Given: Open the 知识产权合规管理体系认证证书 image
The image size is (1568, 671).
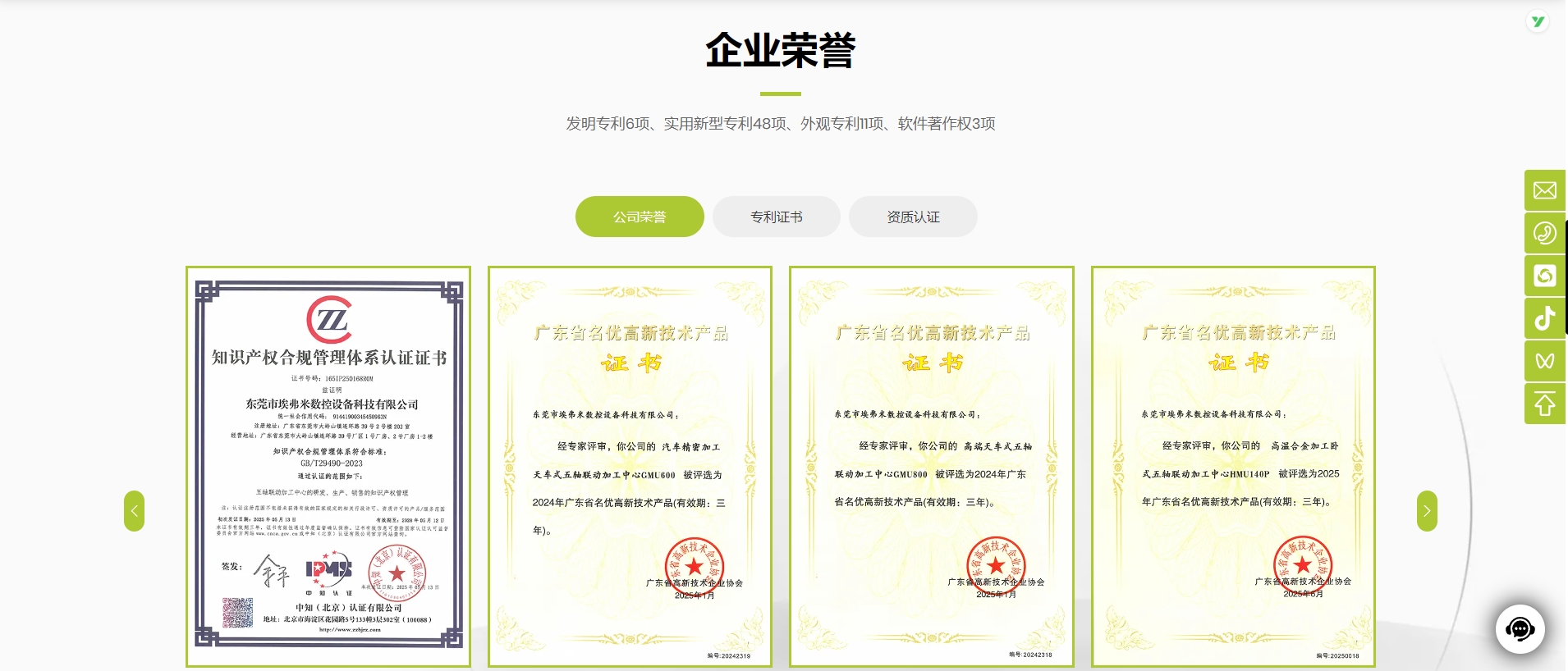Looking at the screenshot, I should tap(328, 466).
